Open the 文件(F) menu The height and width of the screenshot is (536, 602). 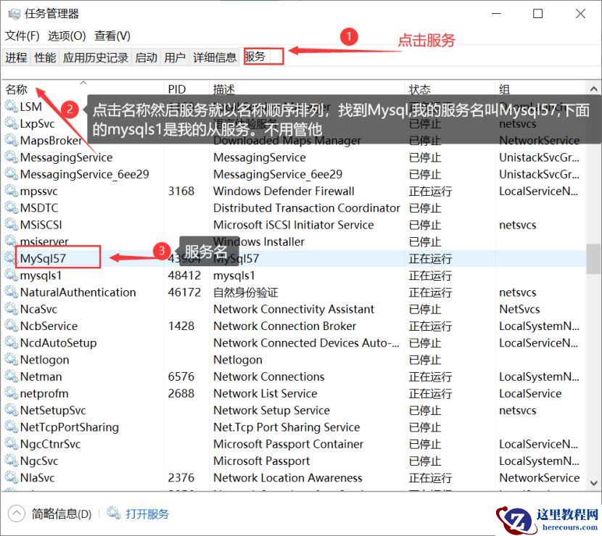coord(22,36)
